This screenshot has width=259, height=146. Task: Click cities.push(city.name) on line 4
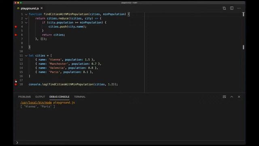(x=68, y=27)
